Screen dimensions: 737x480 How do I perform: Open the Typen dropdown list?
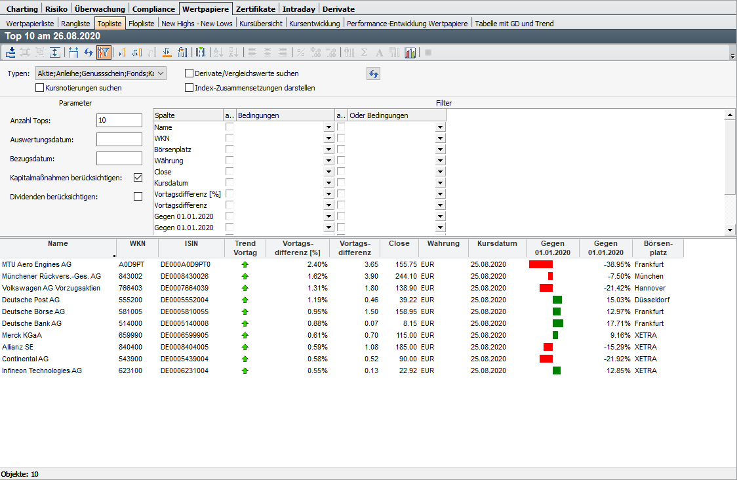[x=161, y=73]
